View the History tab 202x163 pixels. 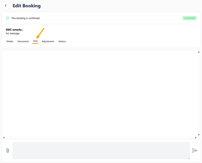click(62, 41)
